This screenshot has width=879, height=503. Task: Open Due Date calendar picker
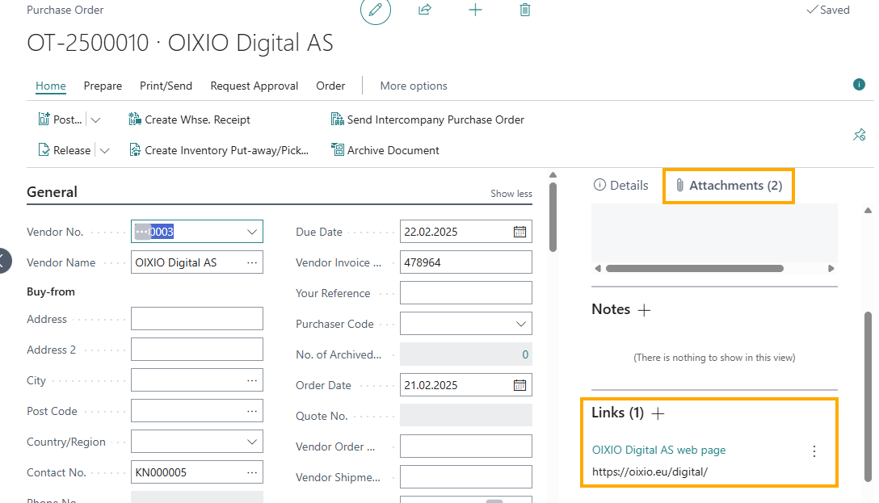pos(519,232)
